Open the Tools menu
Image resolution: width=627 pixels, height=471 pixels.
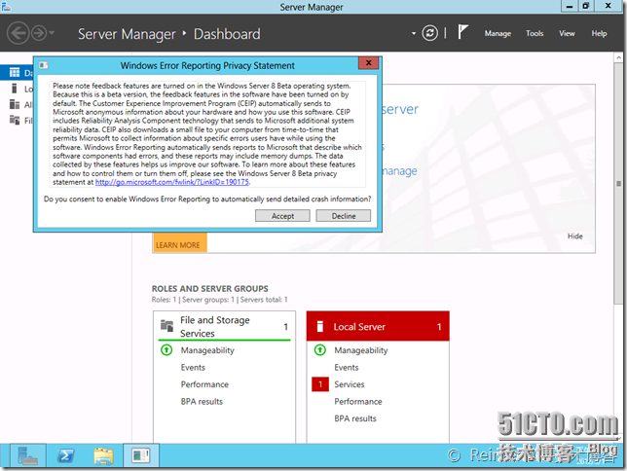[x=535, y=34]
